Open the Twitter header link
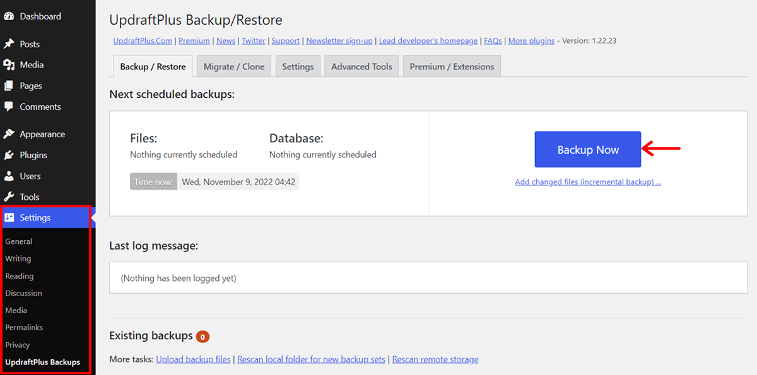 254,40
